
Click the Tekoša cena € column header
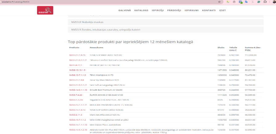233,49
